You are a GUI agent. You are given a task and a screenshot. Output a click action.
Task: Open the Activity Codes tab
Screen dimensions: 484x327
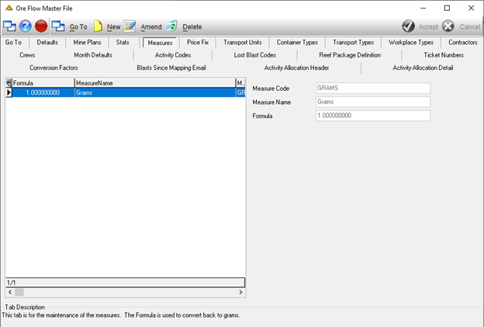173,55
